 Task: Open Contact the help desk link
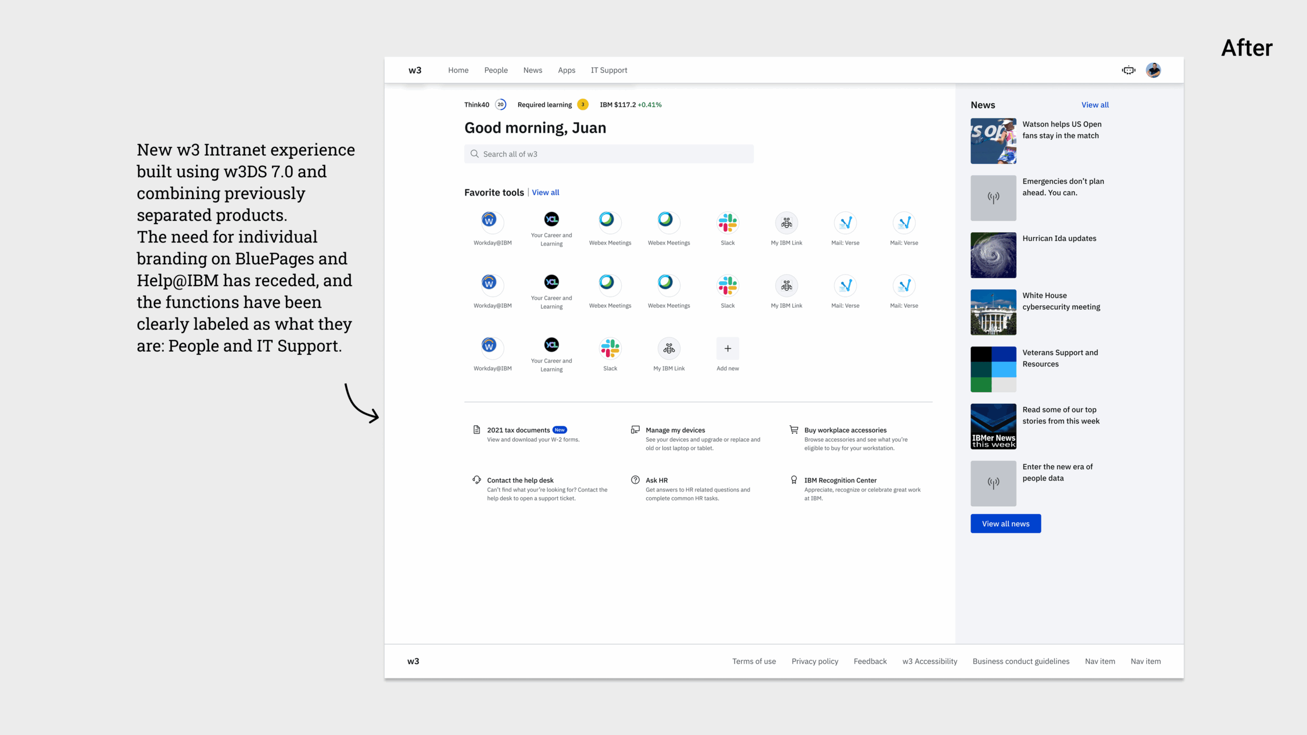(x=520, y=480)
